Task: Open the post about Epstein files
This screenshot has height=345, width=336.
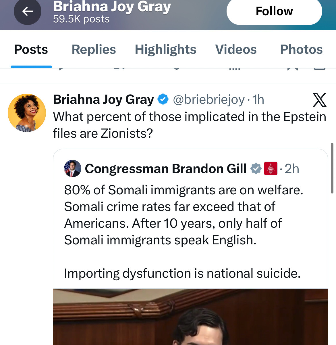Action: tap(190, 125)
